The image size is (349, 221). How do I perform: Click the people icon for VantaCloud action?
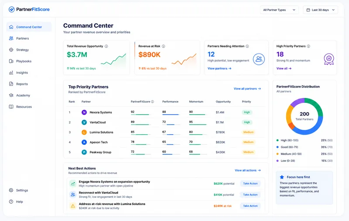tap(73, 194)
